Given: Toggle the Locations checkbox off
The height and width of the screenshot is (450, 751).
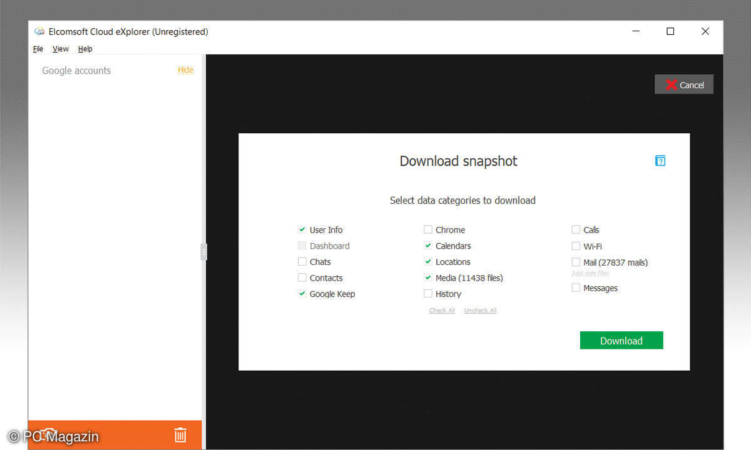Looking at the screenshot, I should (x=428, y=262).
